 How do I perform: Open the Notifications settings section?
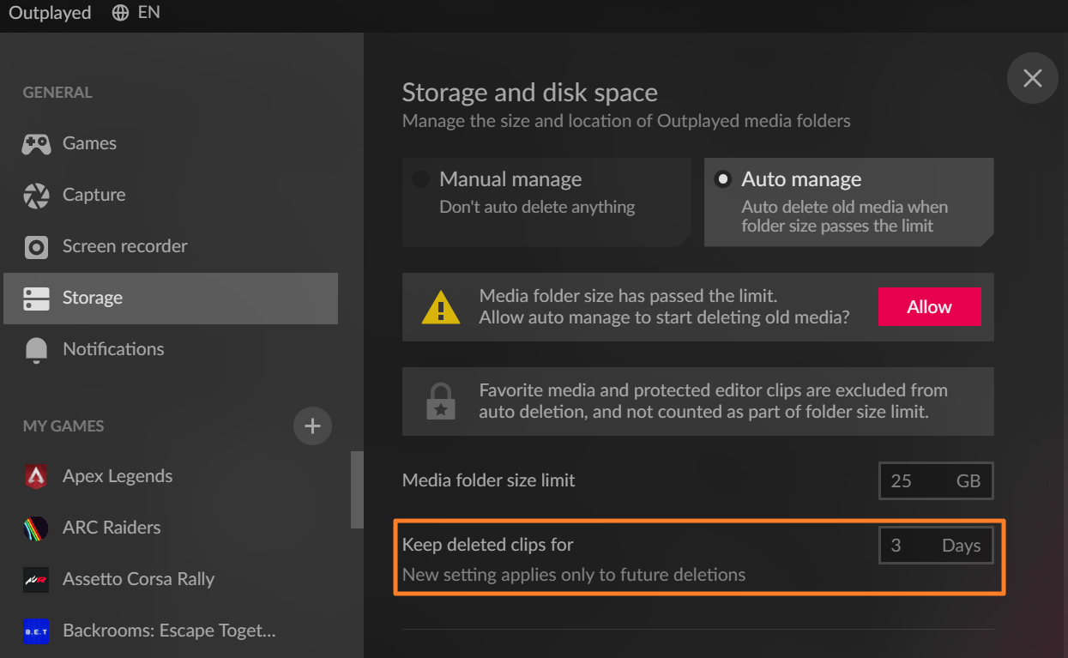(171, 349)
